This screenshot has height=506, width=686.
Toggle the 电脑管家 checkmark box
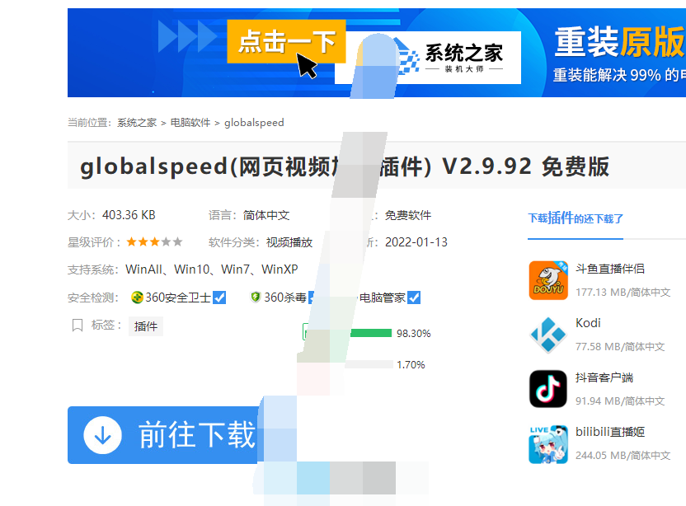pos(414,298)
